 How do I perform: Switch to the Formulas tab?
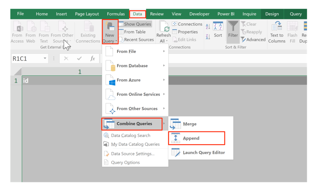coord(116,14)
